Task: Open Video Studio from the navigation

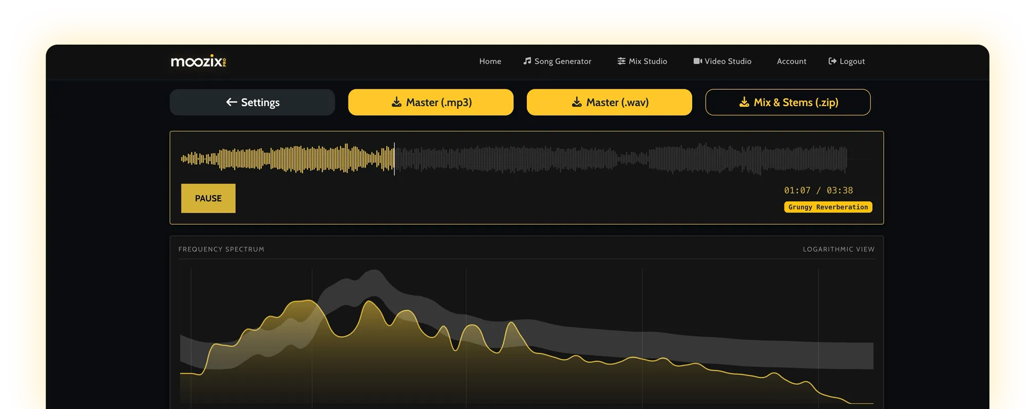Action: click(x=722, y=61)
